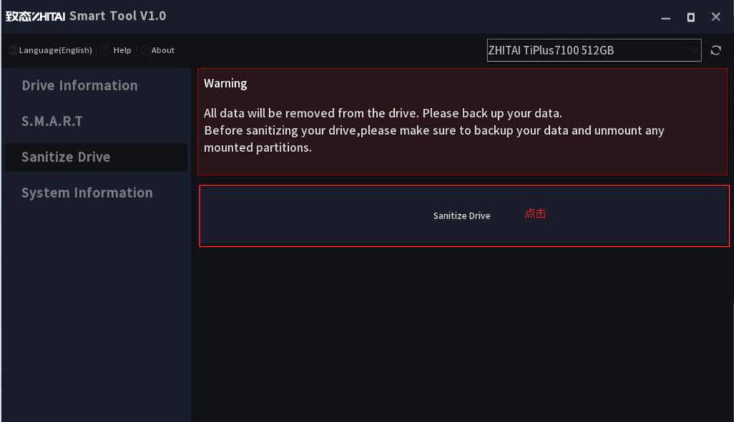Open the Language(English) selection menu
Image resolution: width=734 pixels, height=422 pixels.
[55, 50]
